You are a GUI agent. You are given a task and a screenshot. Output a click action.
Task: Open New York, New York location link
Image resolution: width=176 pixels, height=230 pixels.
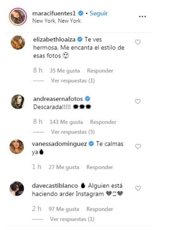(57, 21)
